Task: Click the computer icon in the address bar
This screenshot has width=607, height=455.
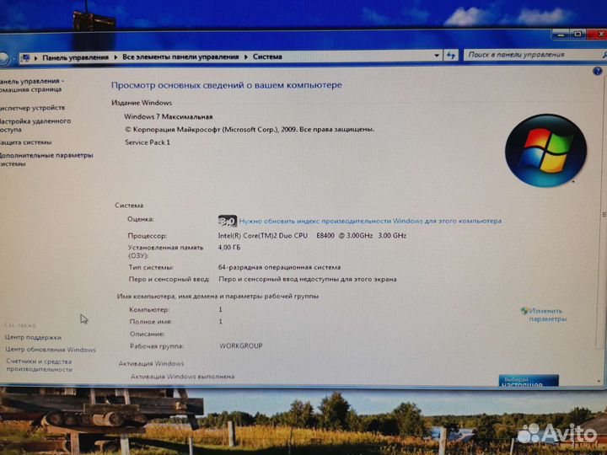Action: (26, 57)
